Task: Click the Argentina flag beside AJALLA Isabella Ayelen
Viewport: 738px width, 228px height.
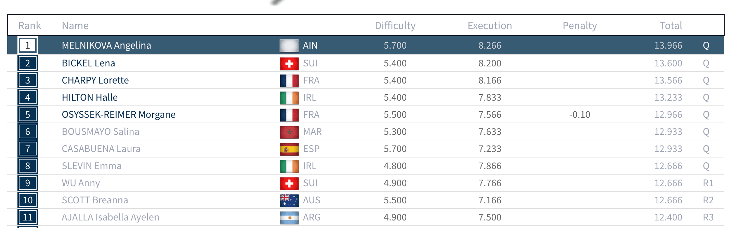Action: click(289, 217)
